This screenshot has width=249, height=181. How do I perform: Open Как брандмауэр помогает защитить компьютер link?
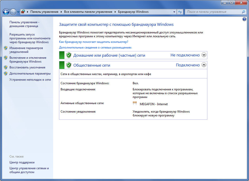pyautogui.click(x=93, y=42)
